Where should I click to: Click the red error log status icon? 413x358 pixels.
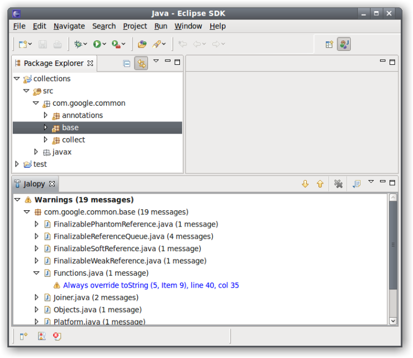pyautogui.click(x=57, y=336)
